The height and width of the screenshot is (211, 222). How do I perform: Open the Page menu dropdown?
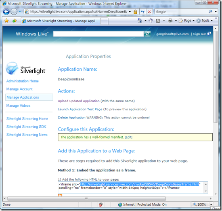click(187, 21)
